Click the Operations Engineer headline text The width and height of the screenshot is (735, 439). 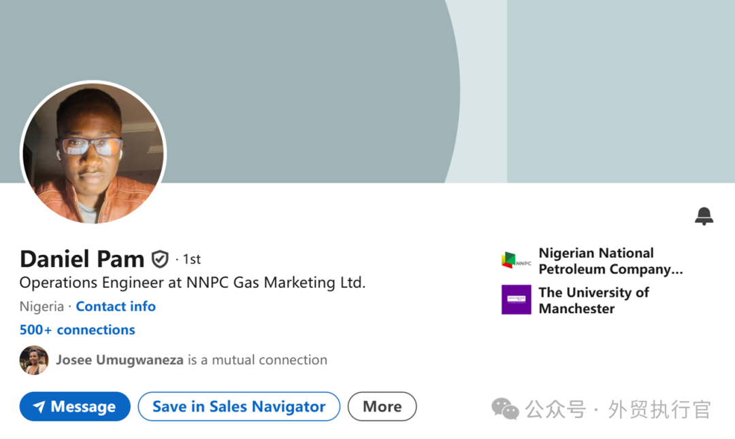pyautogui.click(x=192, y=282)
